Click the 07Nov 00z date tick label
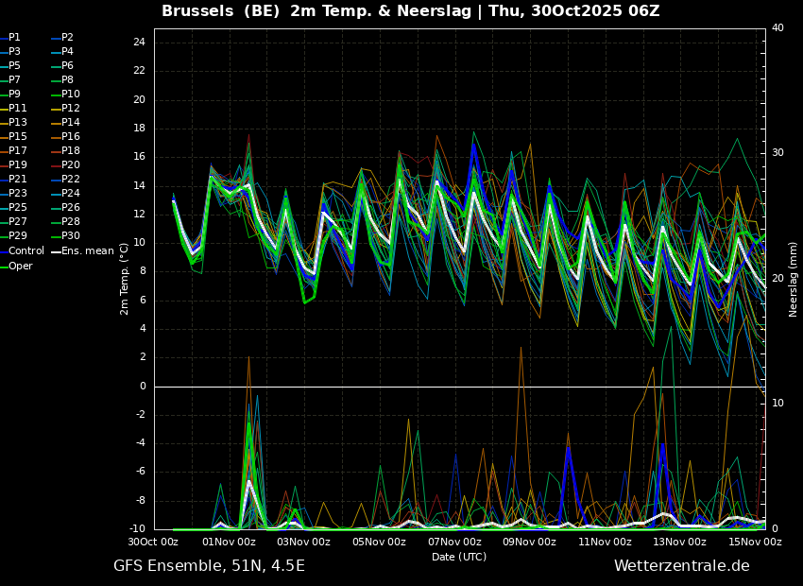 pos(454,542)
